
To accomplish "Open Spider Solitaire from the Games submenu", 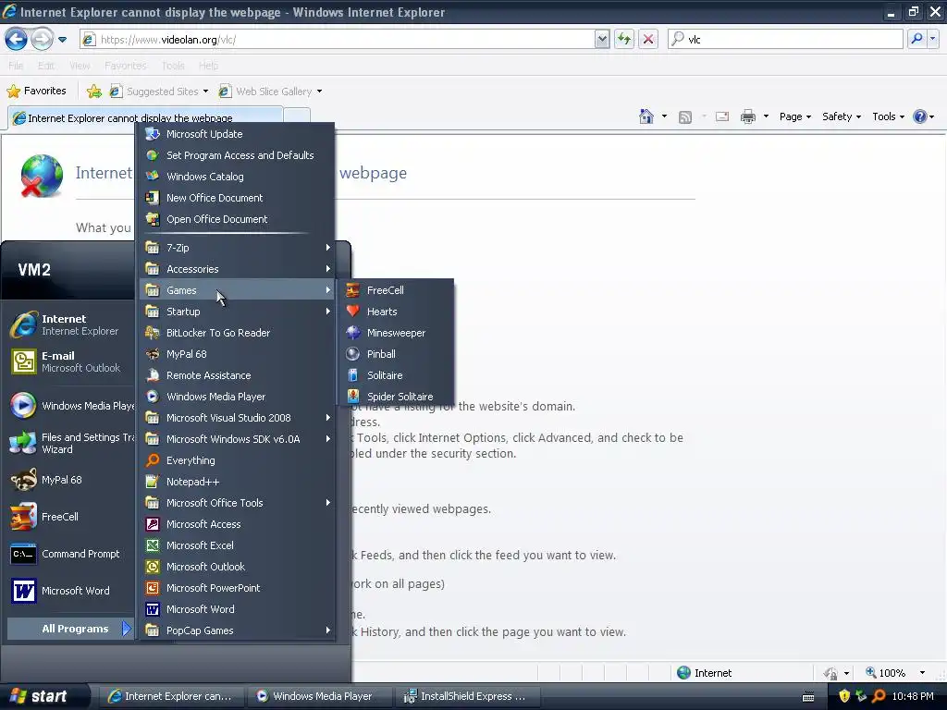I will point(396,396).
